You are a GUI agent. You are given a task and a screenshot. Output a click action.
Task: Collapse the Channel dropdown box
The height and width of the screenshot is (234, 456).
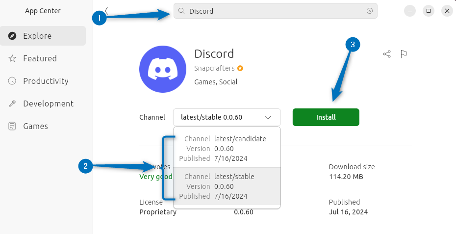227,117
